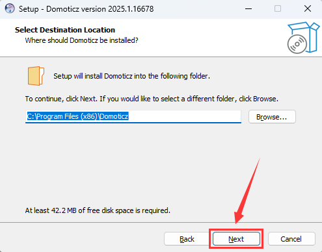Click the installer box and disc icon
The height and width of the screenshot is (252, 322).
coord(303,38)
